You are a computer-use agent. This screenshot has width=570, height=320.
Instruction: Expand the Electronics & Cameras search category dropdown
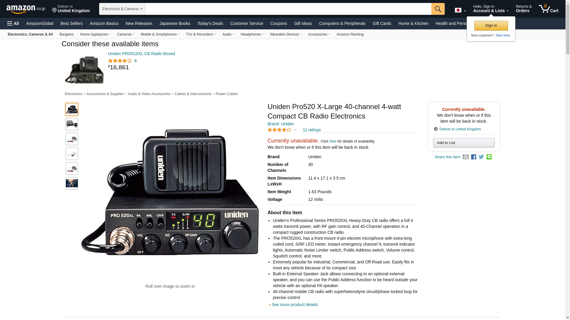tap(122, 9)
